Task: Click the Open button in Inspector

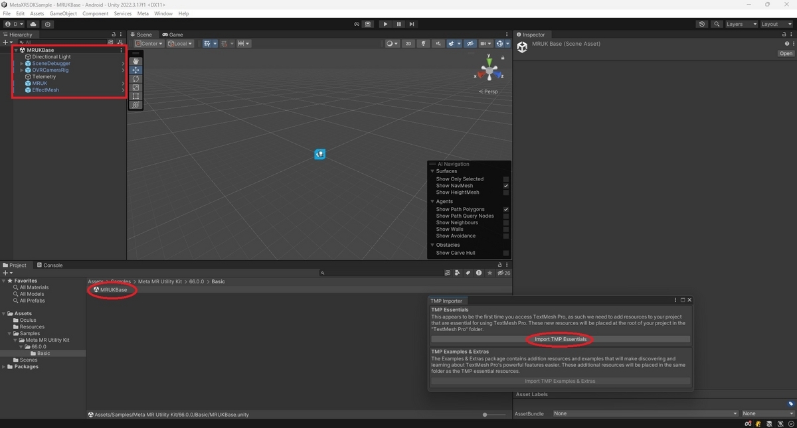Action: click(x=786, y=54)
